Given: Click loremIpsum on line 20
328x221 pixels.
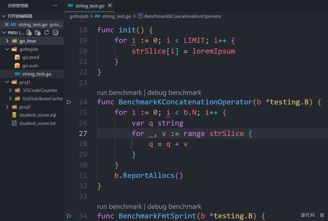Looking at the screenshot, I should 214,51.
